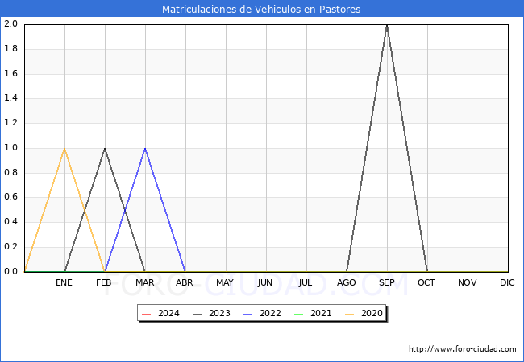Click the DIC month axis label

point(507,282)
